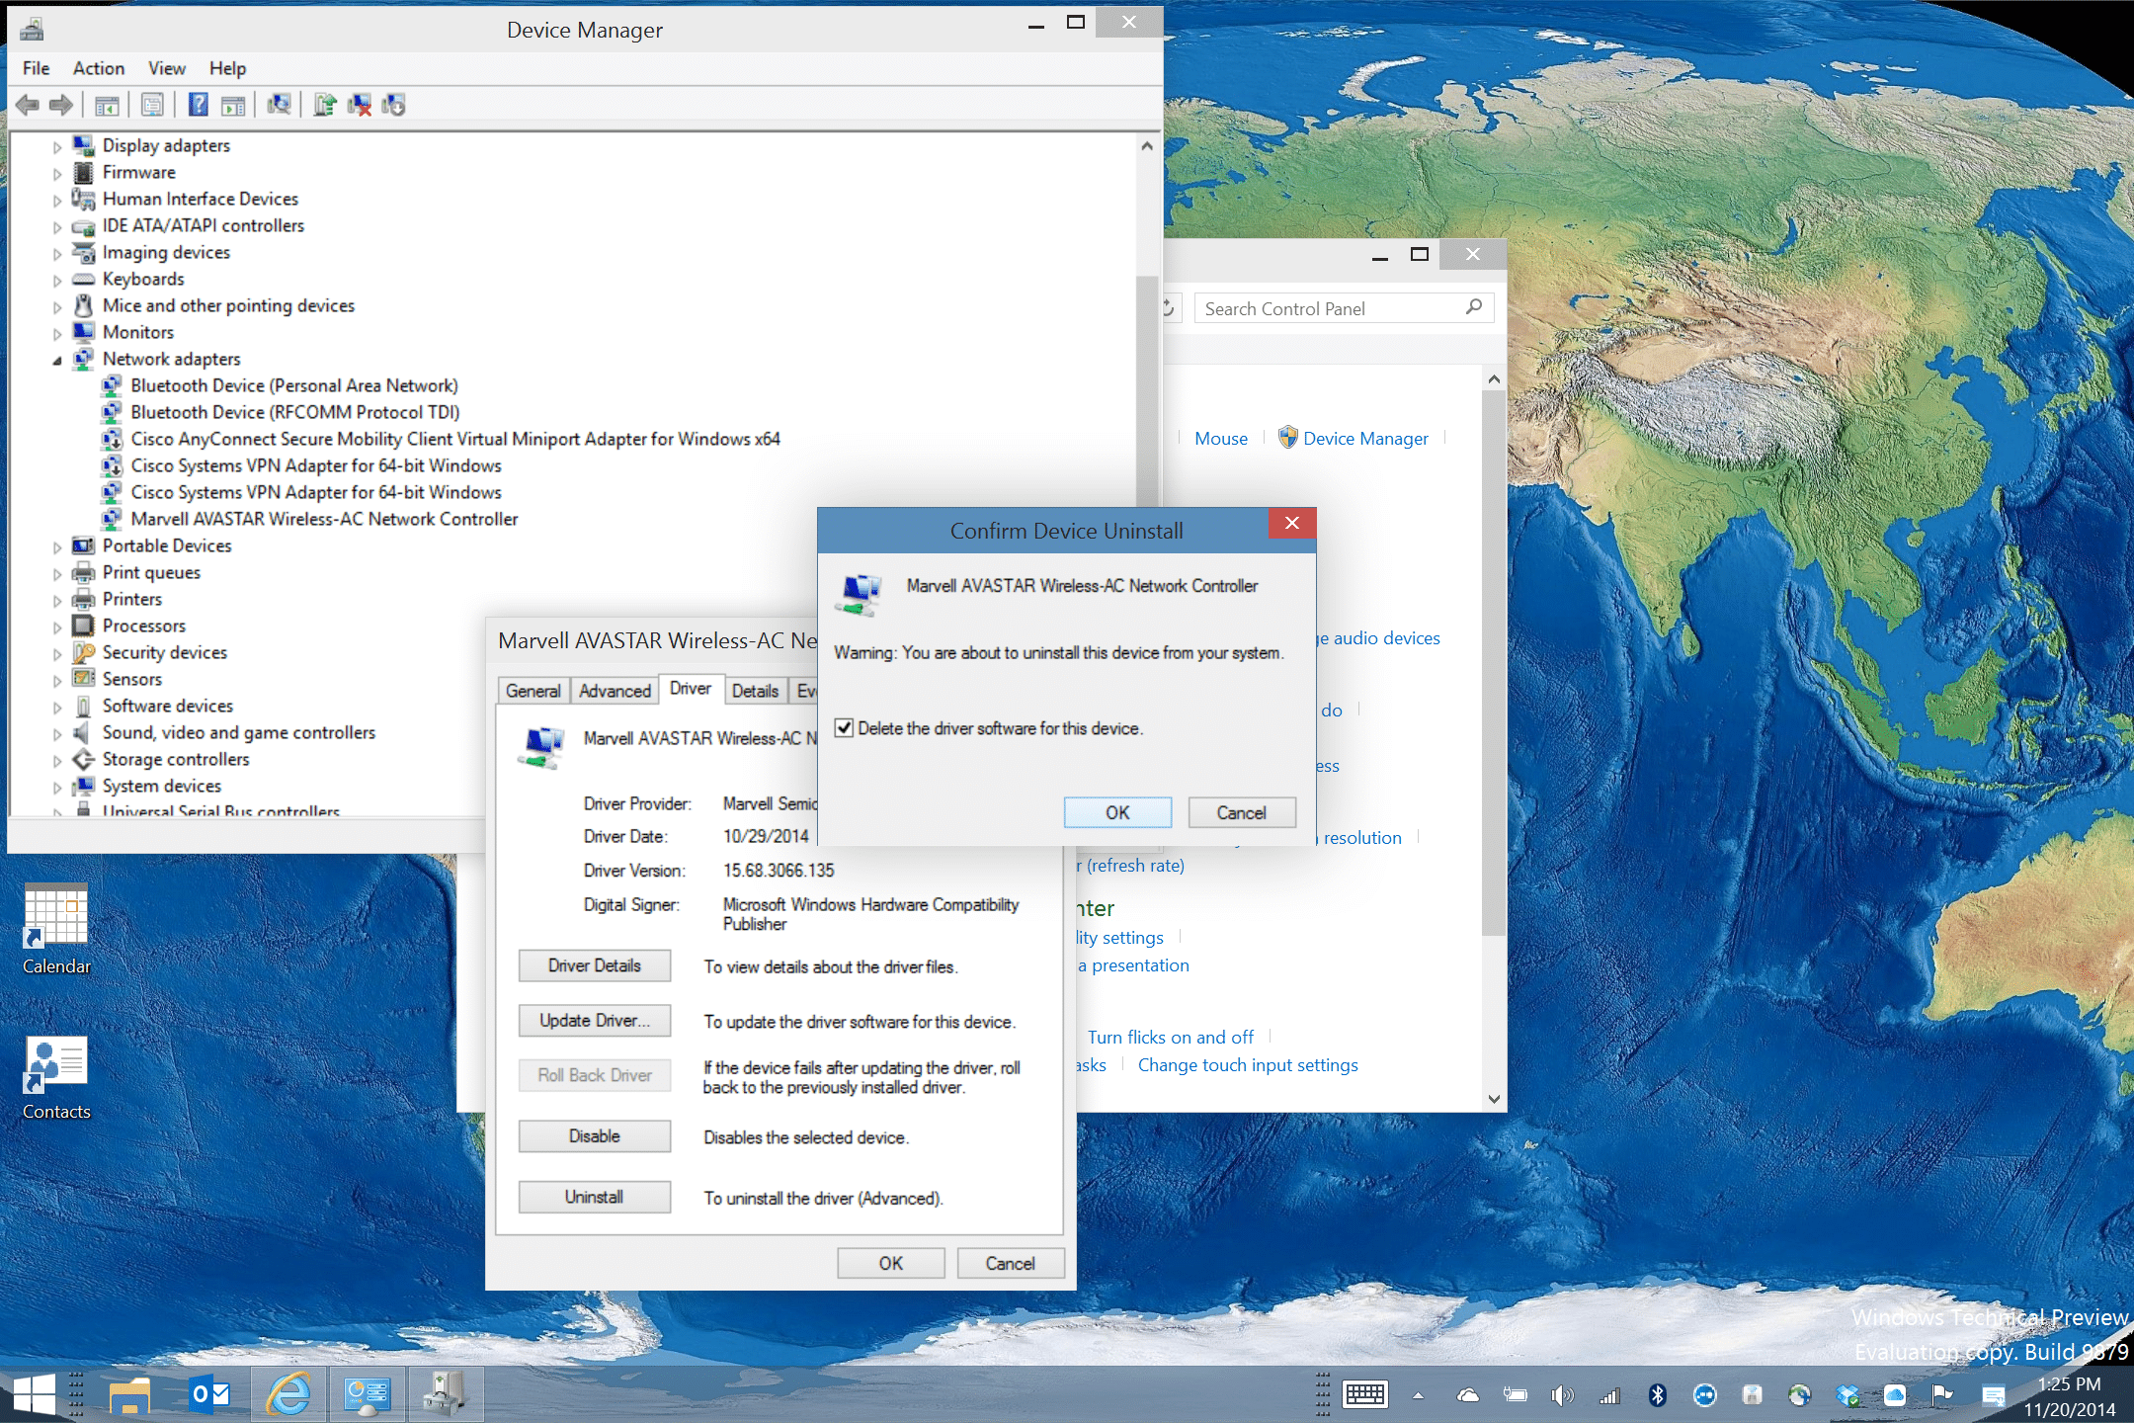Image resolution: width=2134 pixels, height=1423 pixels.
Task: Switch to the Details tab
Action: tap(755, 691)
